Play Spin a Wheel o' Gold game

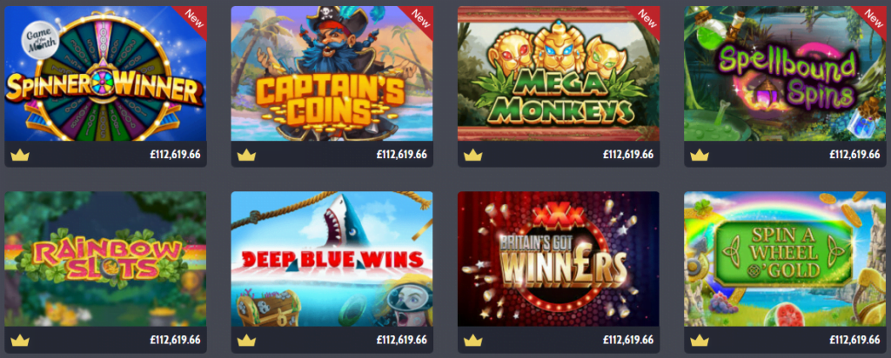785,259
